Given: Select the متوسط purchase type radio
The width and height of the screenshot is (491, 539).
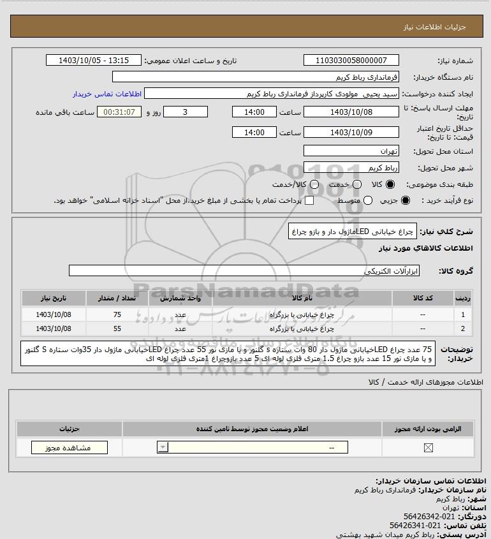Looking at the screenshot, I should pos(368,200).
